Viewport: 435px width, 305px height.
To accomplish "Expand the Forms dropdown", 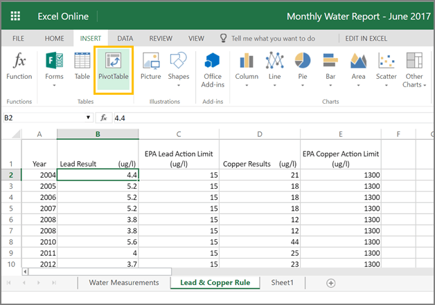I will tap(54, 85).
